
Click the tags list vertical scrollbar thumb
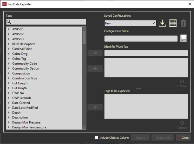pos(84,37)
